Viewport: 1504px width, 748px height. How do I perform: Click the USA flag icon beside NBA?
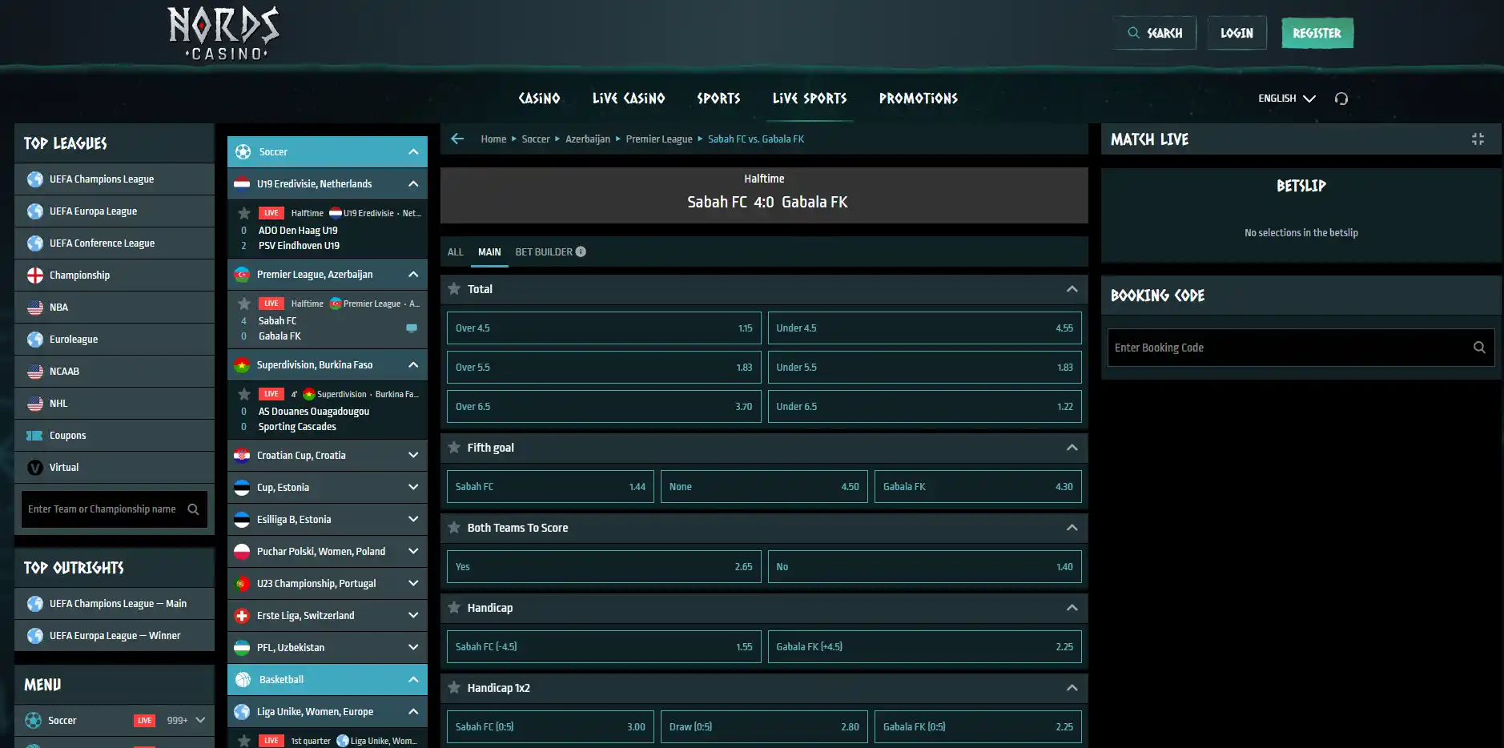(x=35, y=308)
